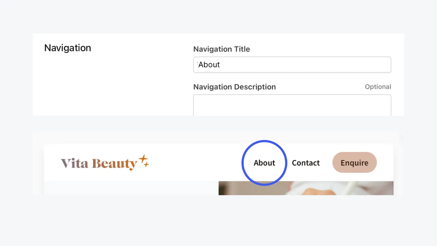The width and height of the screenshot is (437, 246).
Task: Click the Navigation Description text box
Action: point(292,105)
